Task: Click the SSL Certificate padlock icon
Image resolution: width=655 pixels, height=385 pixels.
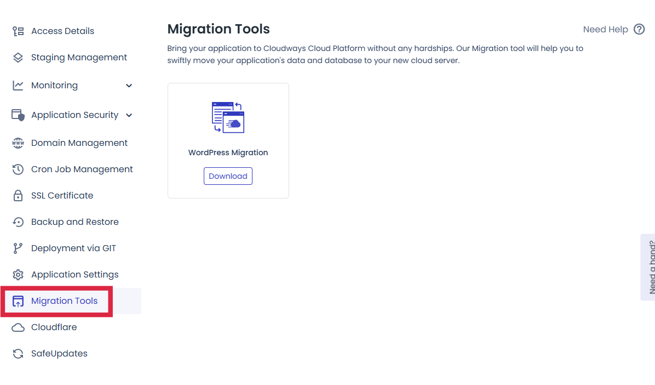Action: 18,195
